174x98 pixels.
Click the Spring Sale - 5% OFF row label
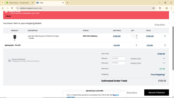(x=13, y=45)
